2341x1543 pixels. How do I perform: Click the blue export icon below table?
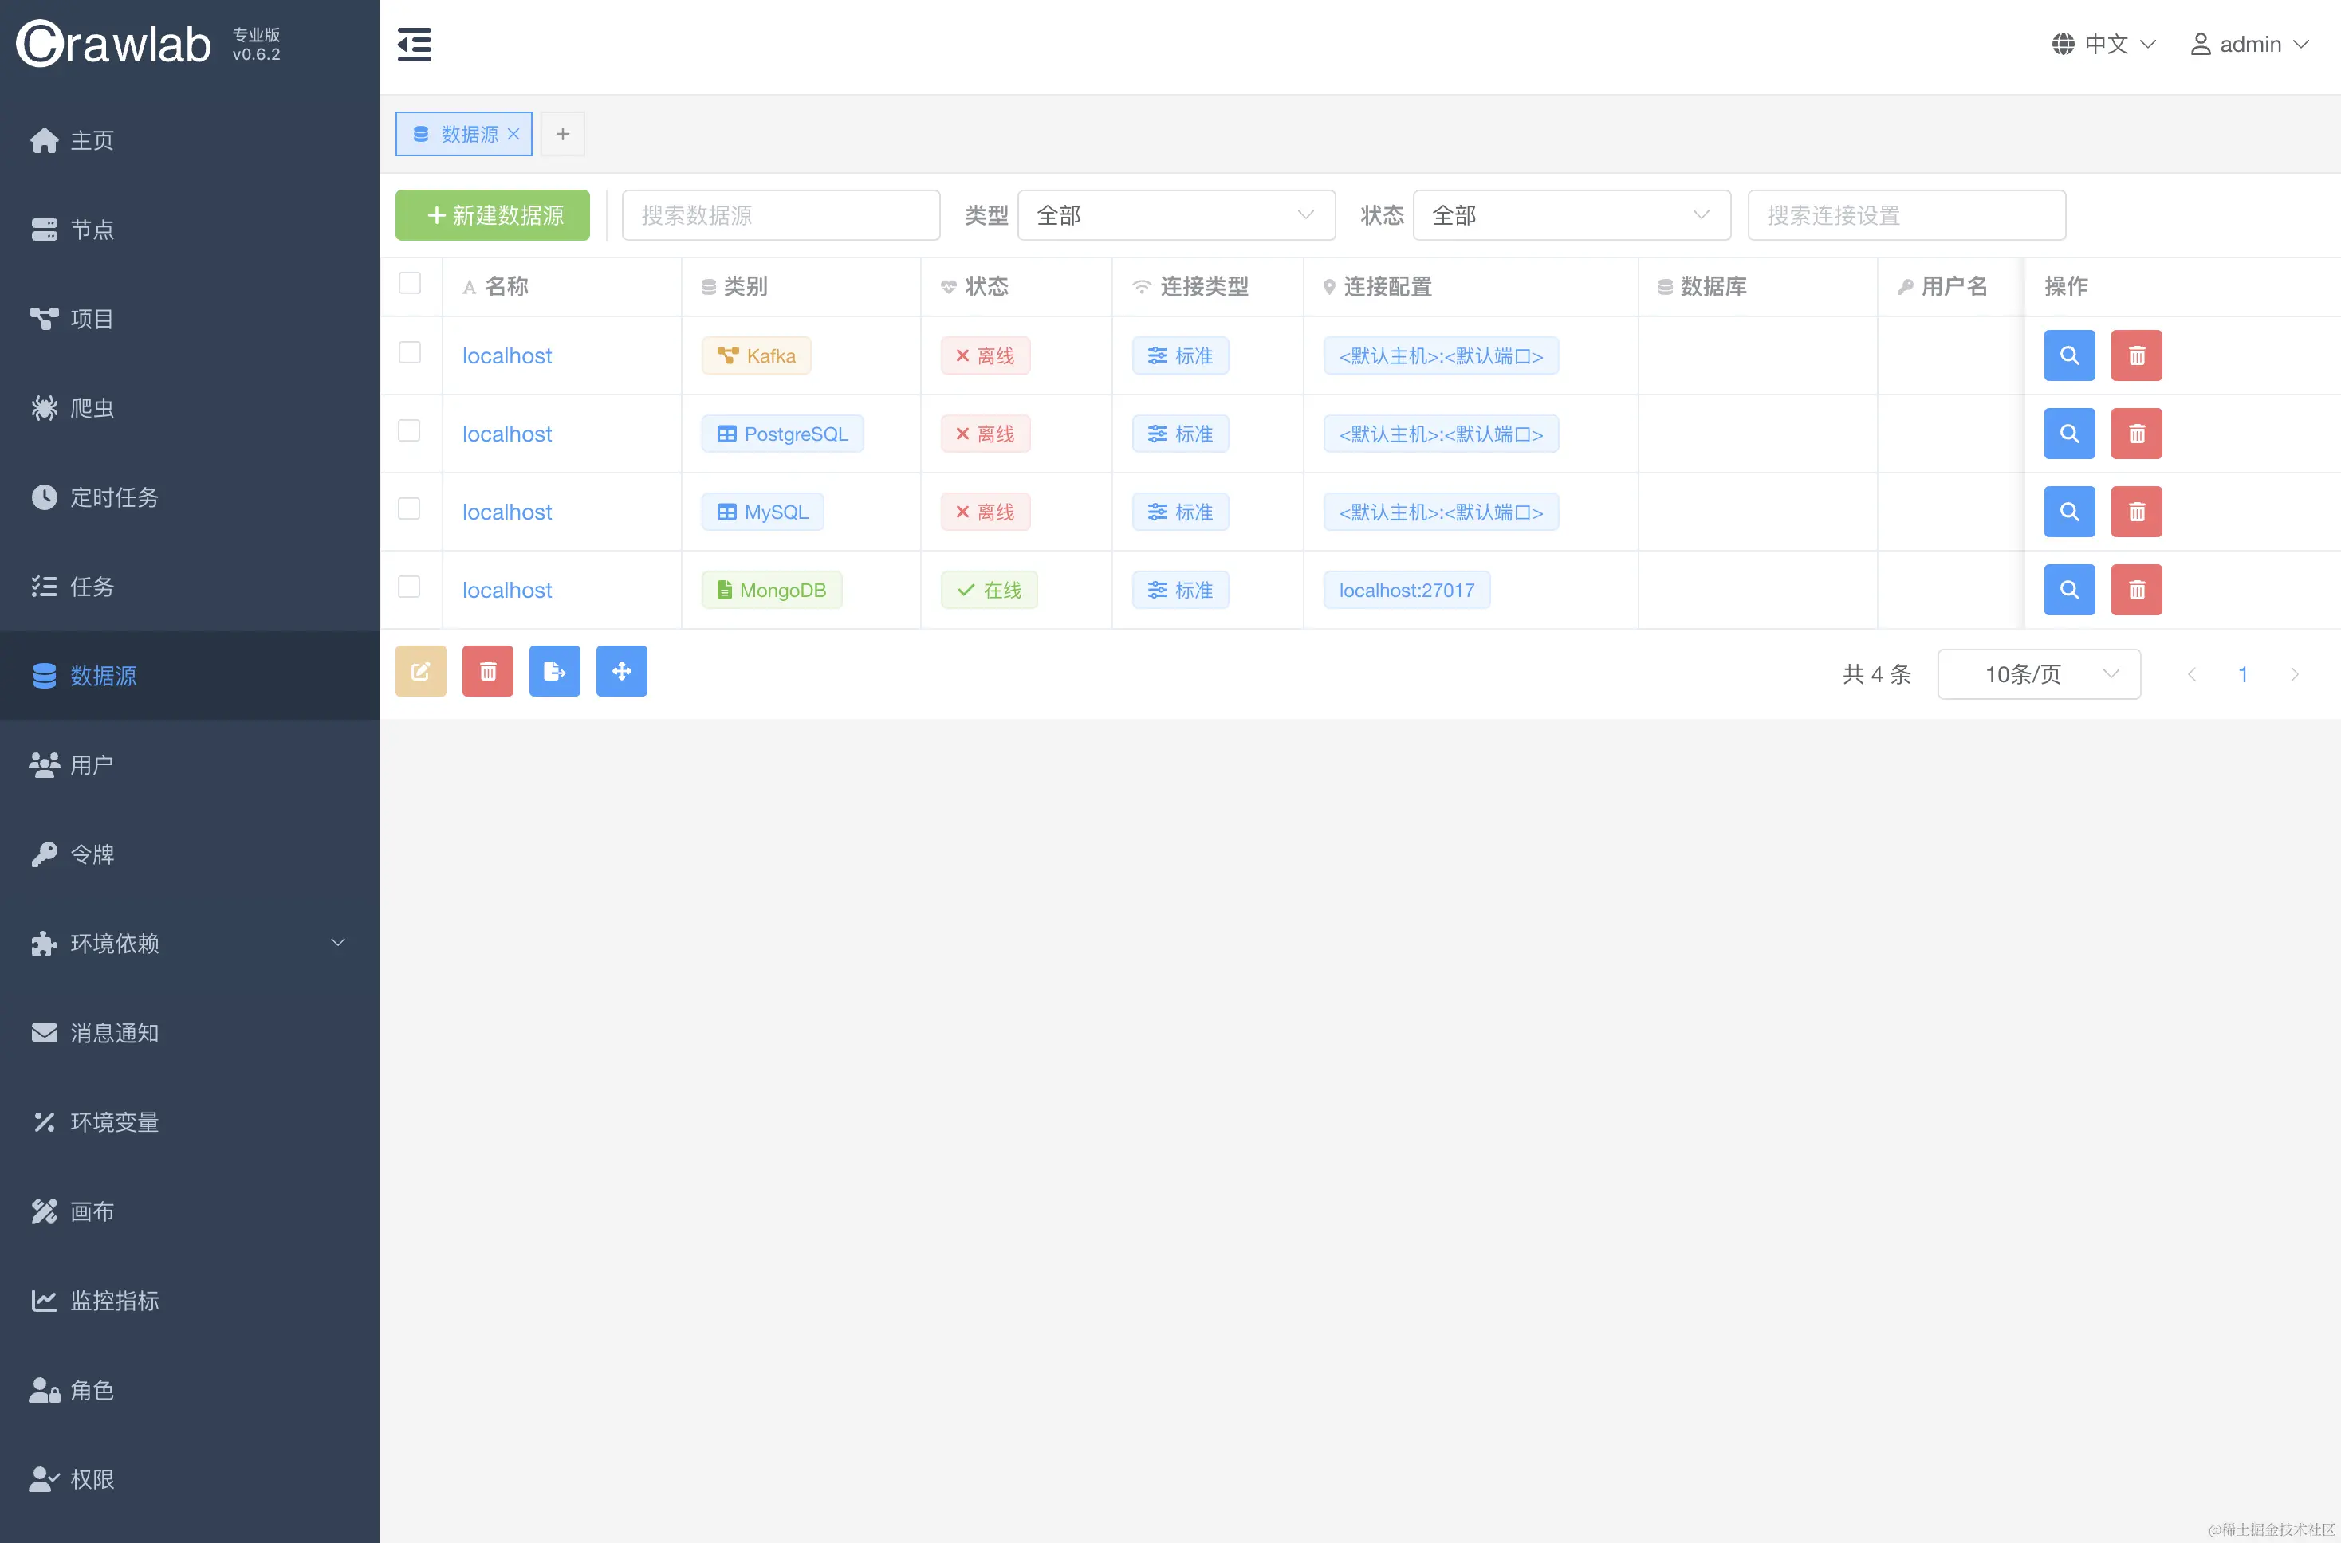(554, 671)
